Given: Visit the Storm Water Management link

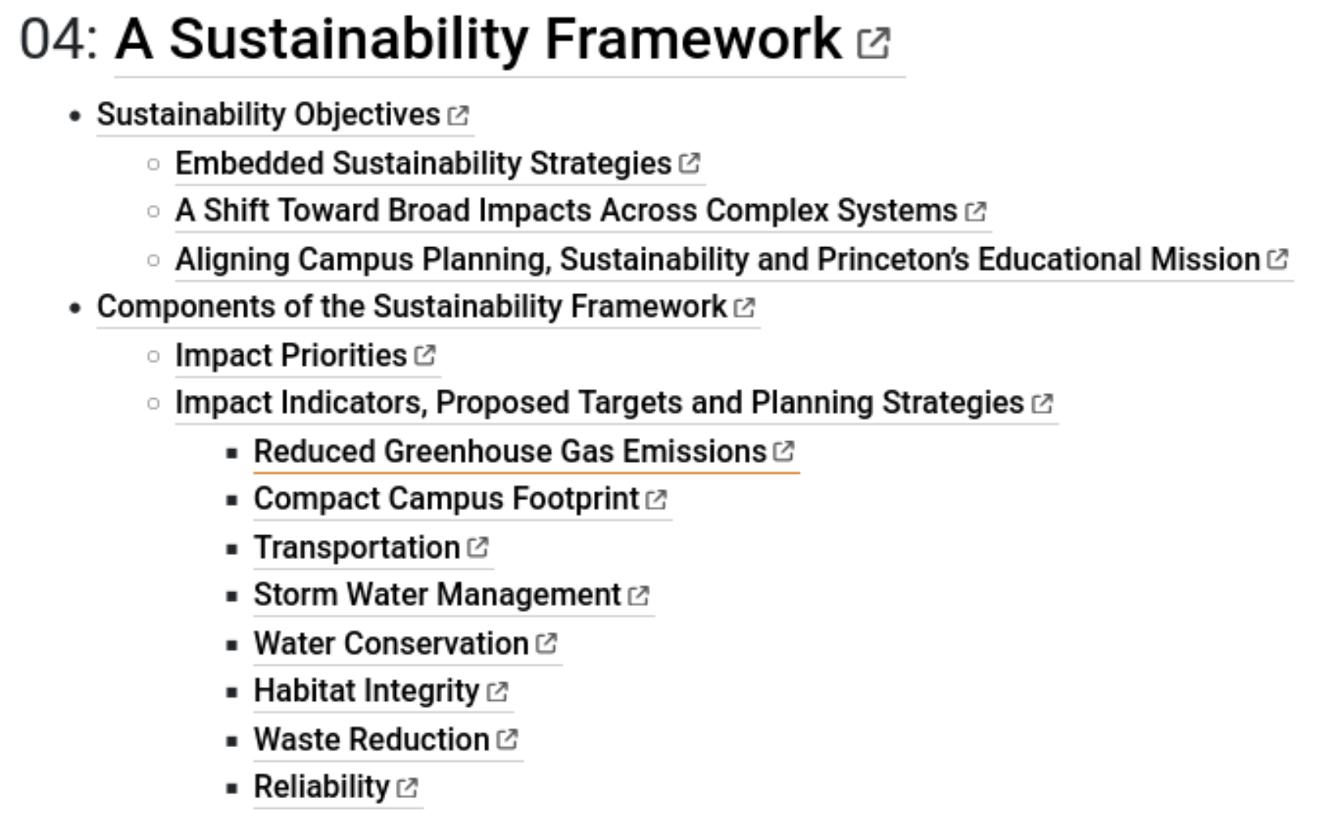Looking at the screenshot, I should click(437, 595).
